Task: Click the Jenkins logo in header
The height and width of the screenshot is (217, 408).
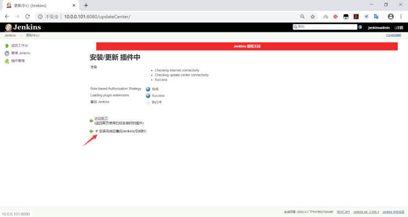Action: click(x=23, y=27)
